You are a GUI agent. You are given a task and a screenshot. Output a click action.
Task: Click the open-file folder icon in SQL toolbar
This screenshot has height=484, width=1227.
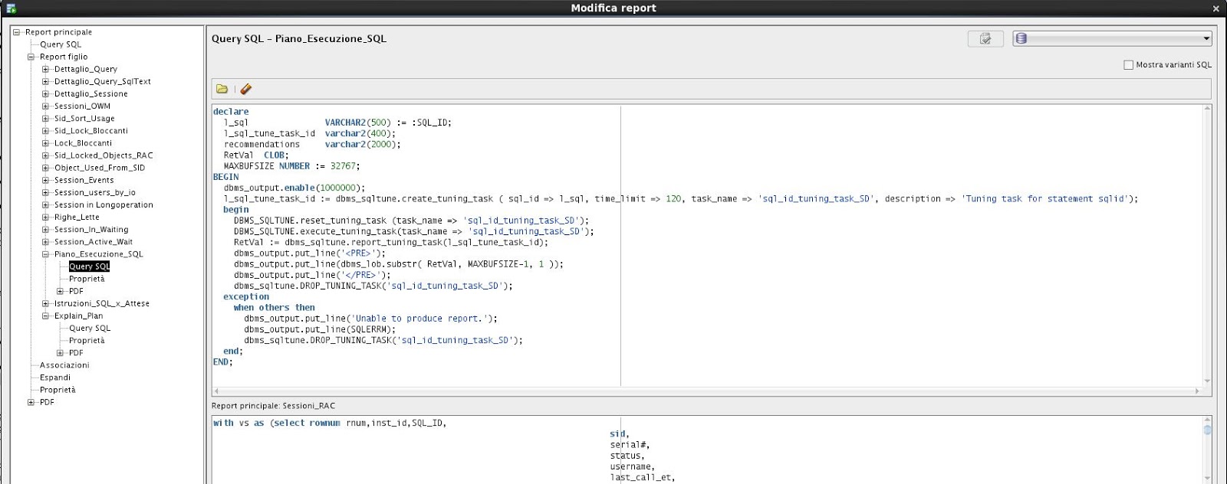(x=222, y=89)
